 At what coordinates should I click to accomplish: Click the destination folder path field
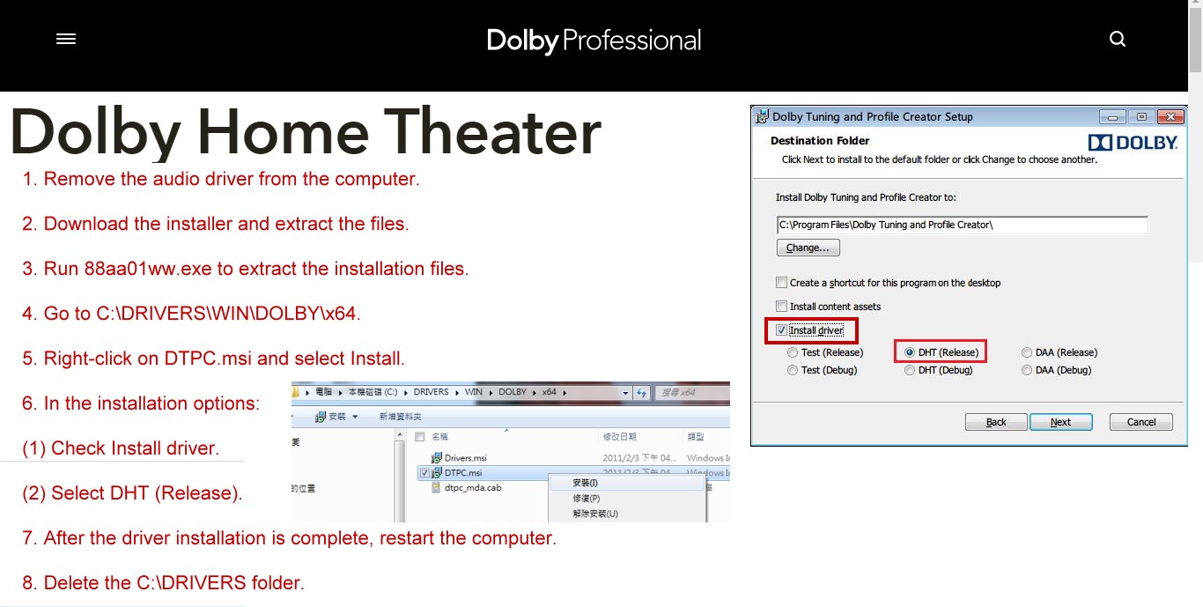962,226
